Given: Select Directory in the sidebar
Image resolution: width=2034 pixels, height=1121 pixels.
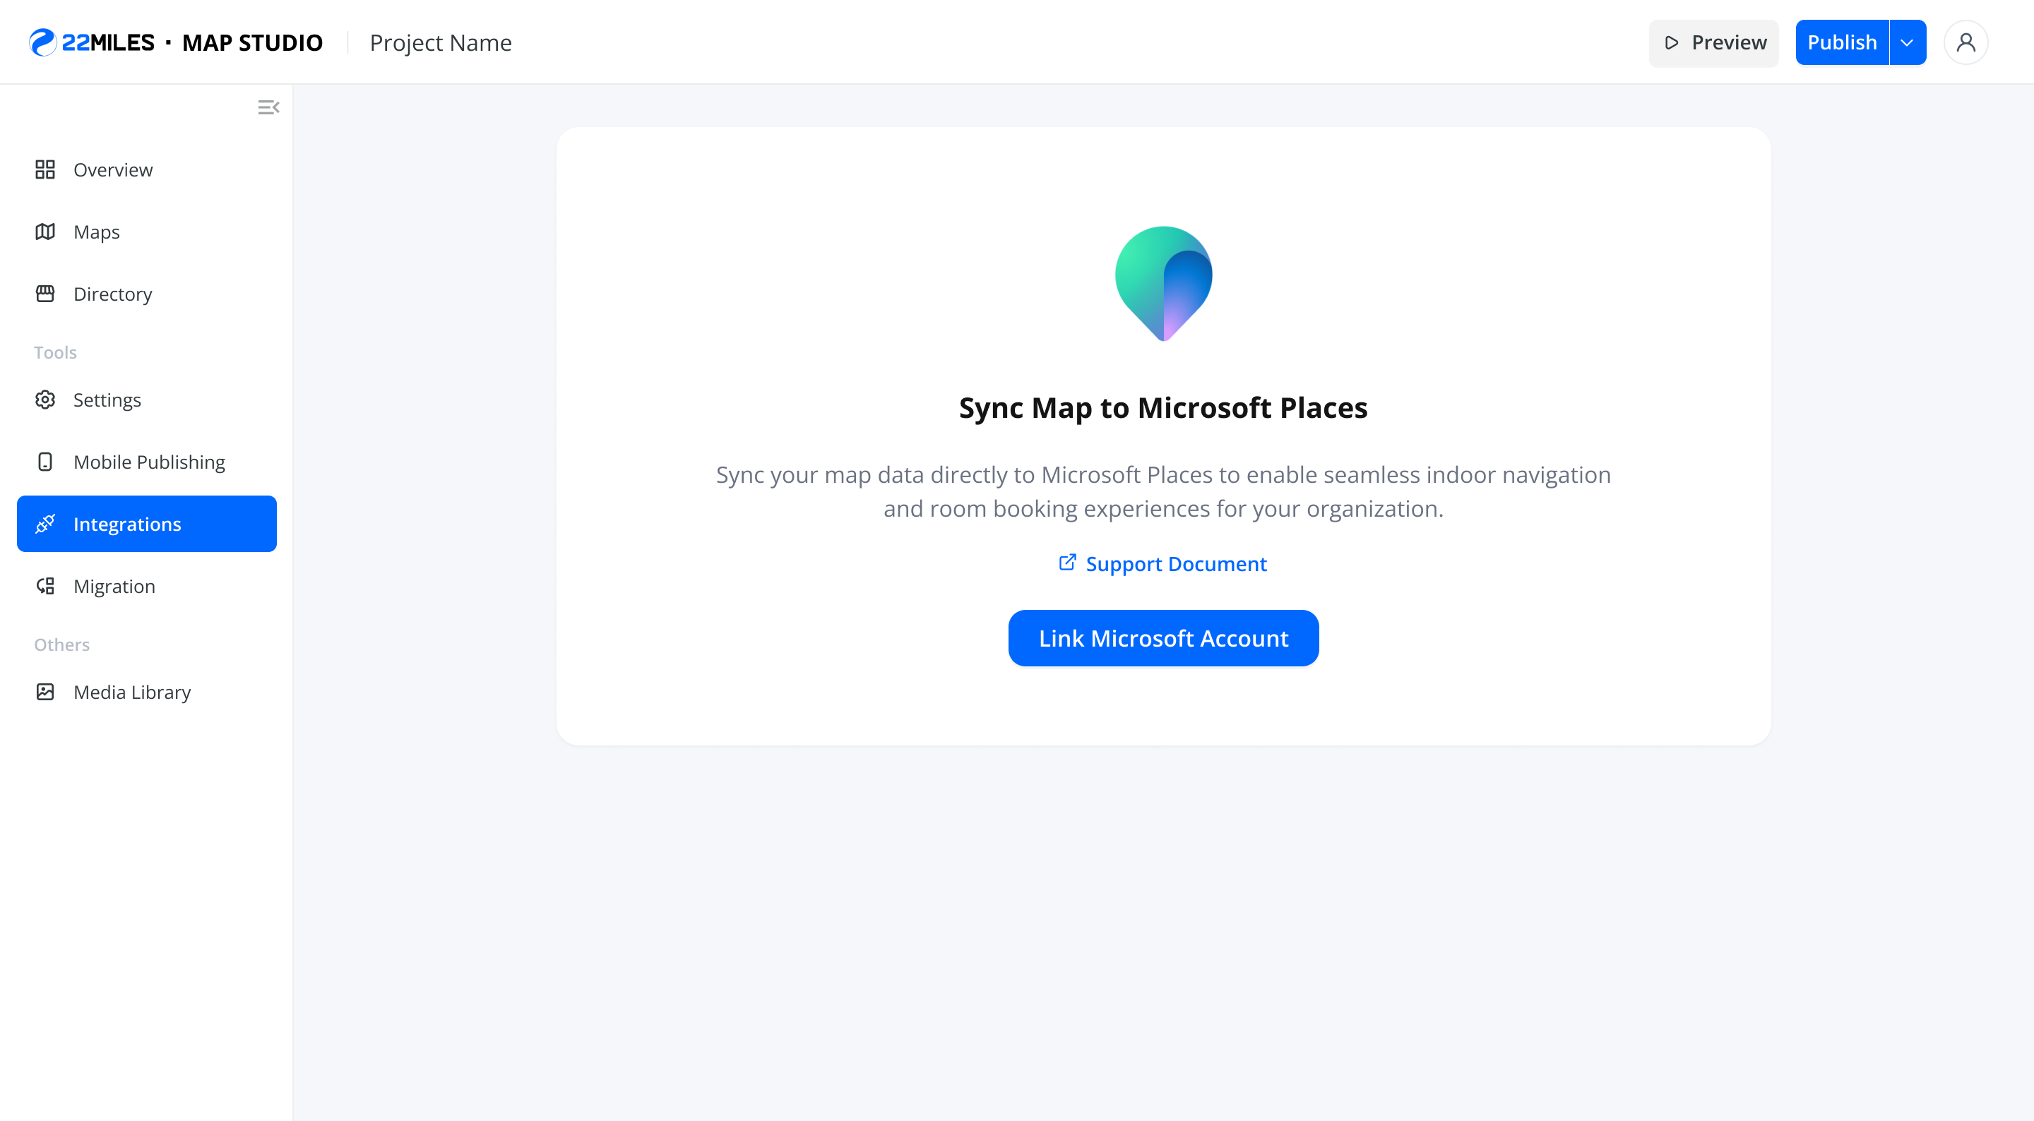Looking at the screenshot, I should tap(147, 294).
